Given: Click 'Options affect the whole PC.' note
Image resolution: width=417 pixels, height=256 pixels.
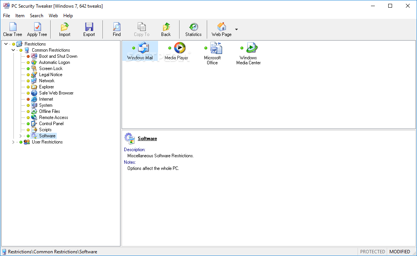Looking at the screenshot, I should pos(153,168).
